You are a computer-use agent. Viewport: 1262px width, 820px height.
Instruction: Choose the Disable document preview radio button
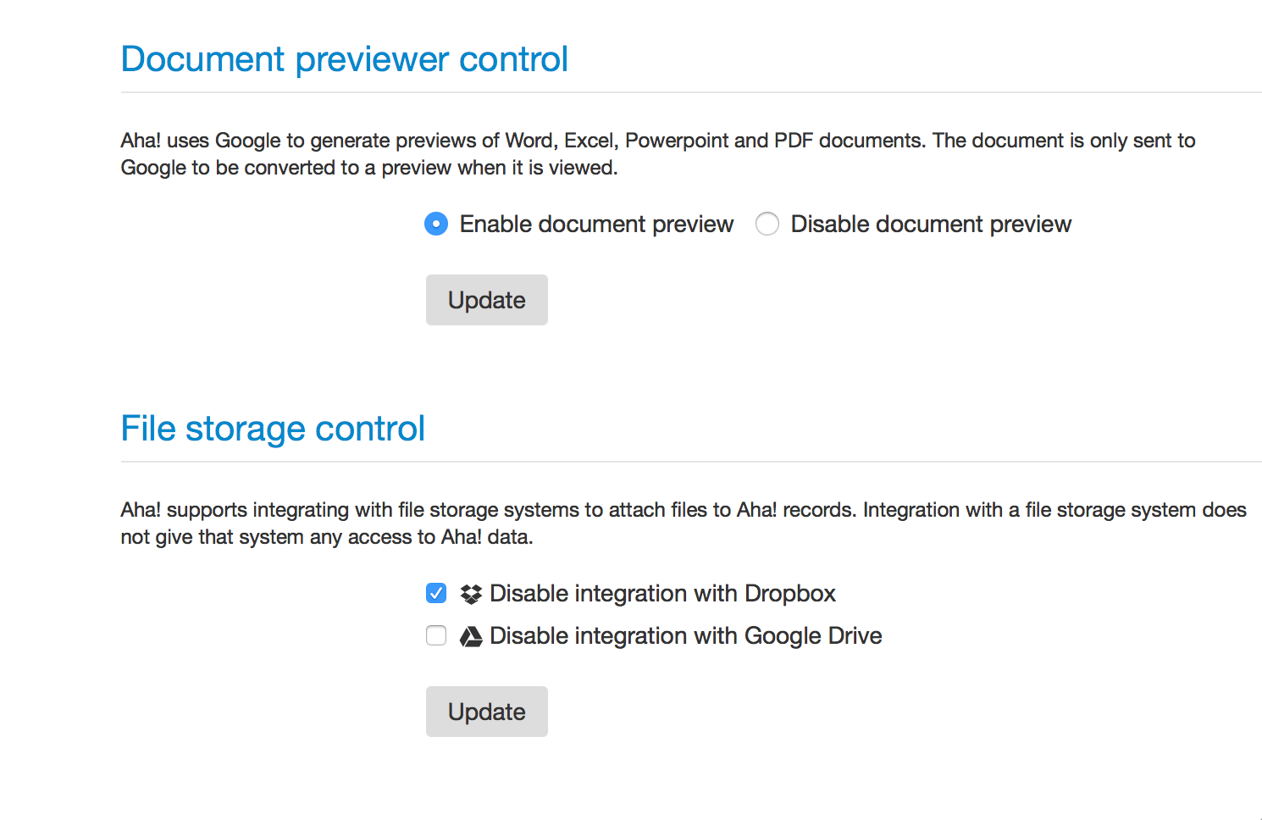pos(767,224)
